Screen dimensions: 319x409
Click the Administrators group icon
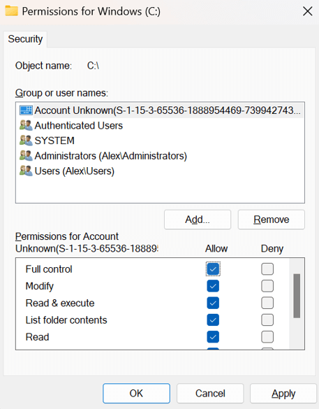[26, 156]
